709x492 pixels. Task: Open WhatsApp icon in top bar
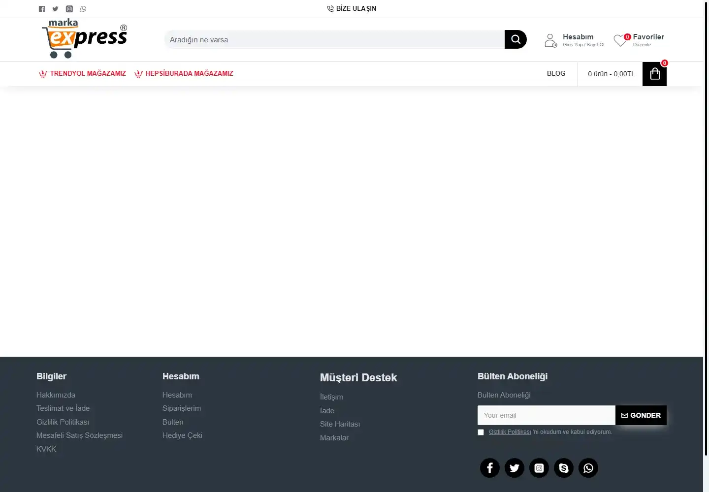click(x=83, y=9)
